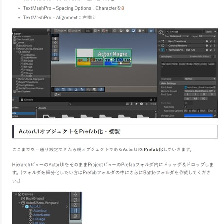Toggle the SC small caps font style button

click(204, 99)
